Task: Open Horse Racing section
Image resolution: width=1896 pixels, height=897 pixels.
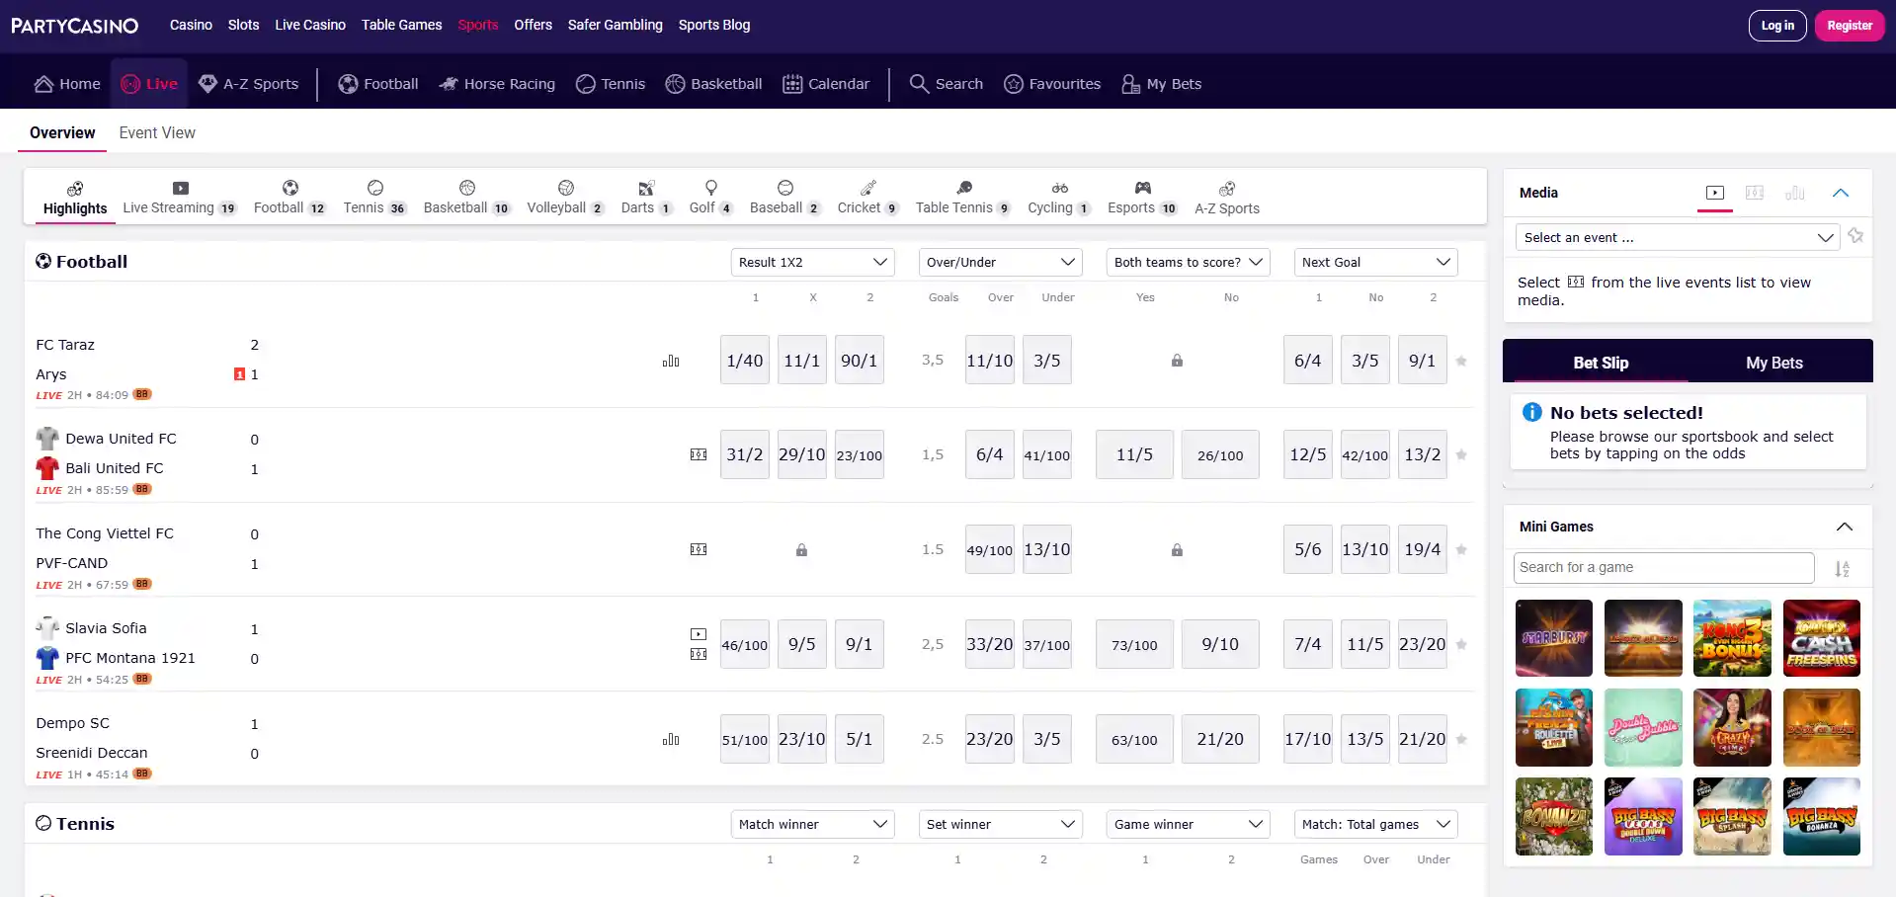Action: click(x=497, y=84)
